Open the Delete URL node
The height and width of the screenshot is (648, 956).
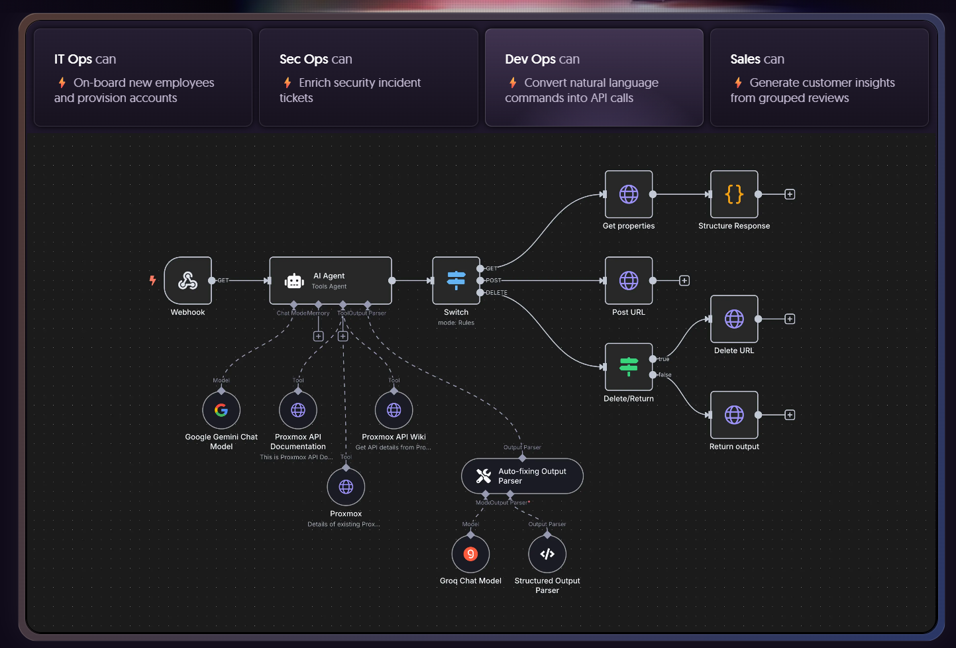[734, 319]
